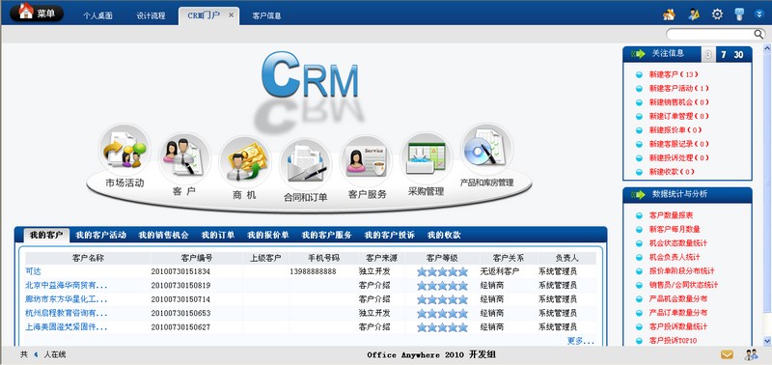Open the 采购管理 module icon
Viewport: 772px width, 365px height.
click(x=426, y=158)
